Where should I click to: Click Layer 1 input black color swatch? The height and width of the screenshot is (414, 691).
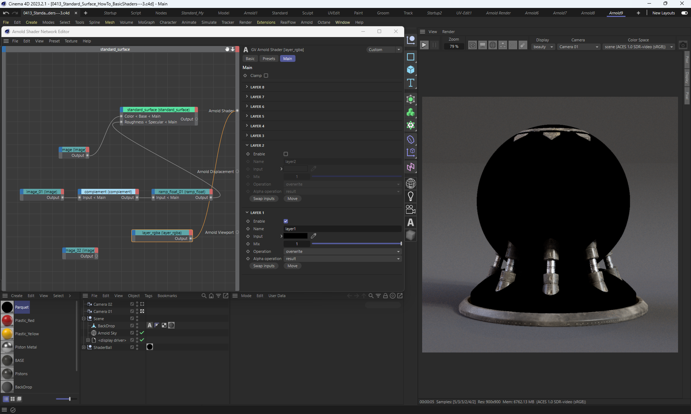coord(295,236)
